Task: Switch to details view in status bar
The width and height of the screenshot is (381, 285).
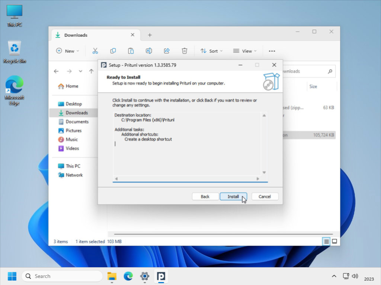Action: (x=326, y=241)
